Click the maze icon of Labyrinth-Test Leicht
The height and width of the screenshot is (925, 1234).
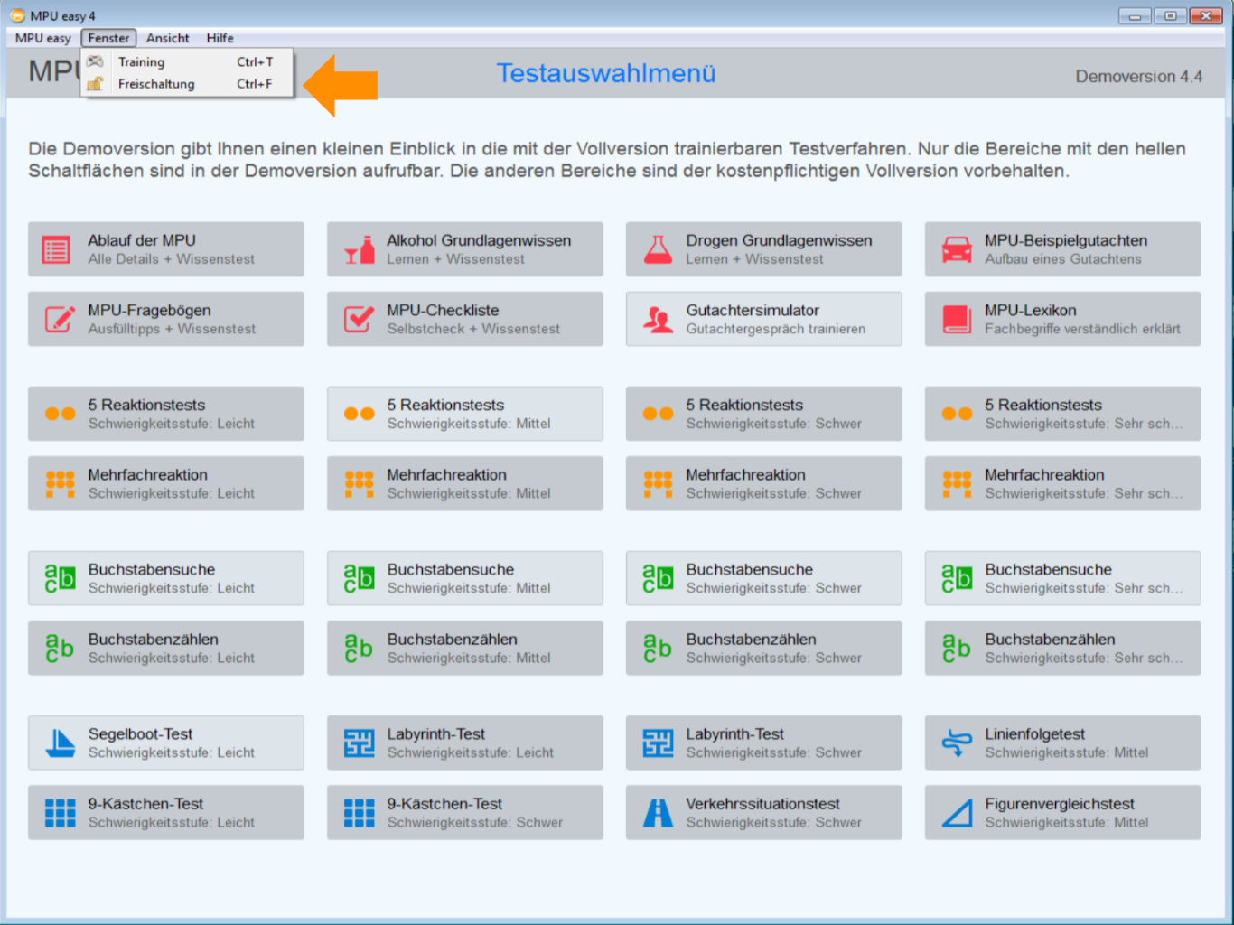pos(360,743)
